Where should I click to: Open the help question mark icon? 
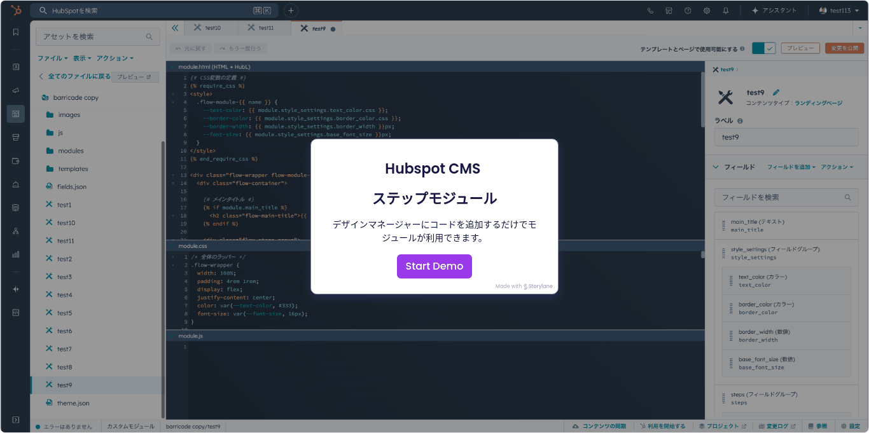click(x=688, y=11)
